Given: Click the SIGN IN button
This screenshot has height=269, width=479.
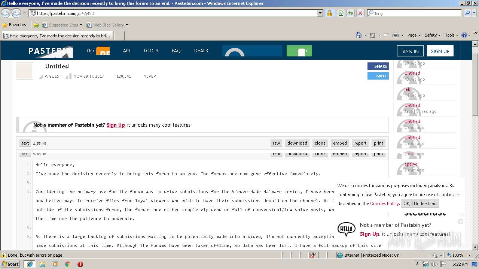Looking at the screenshot, I should 410,51.
